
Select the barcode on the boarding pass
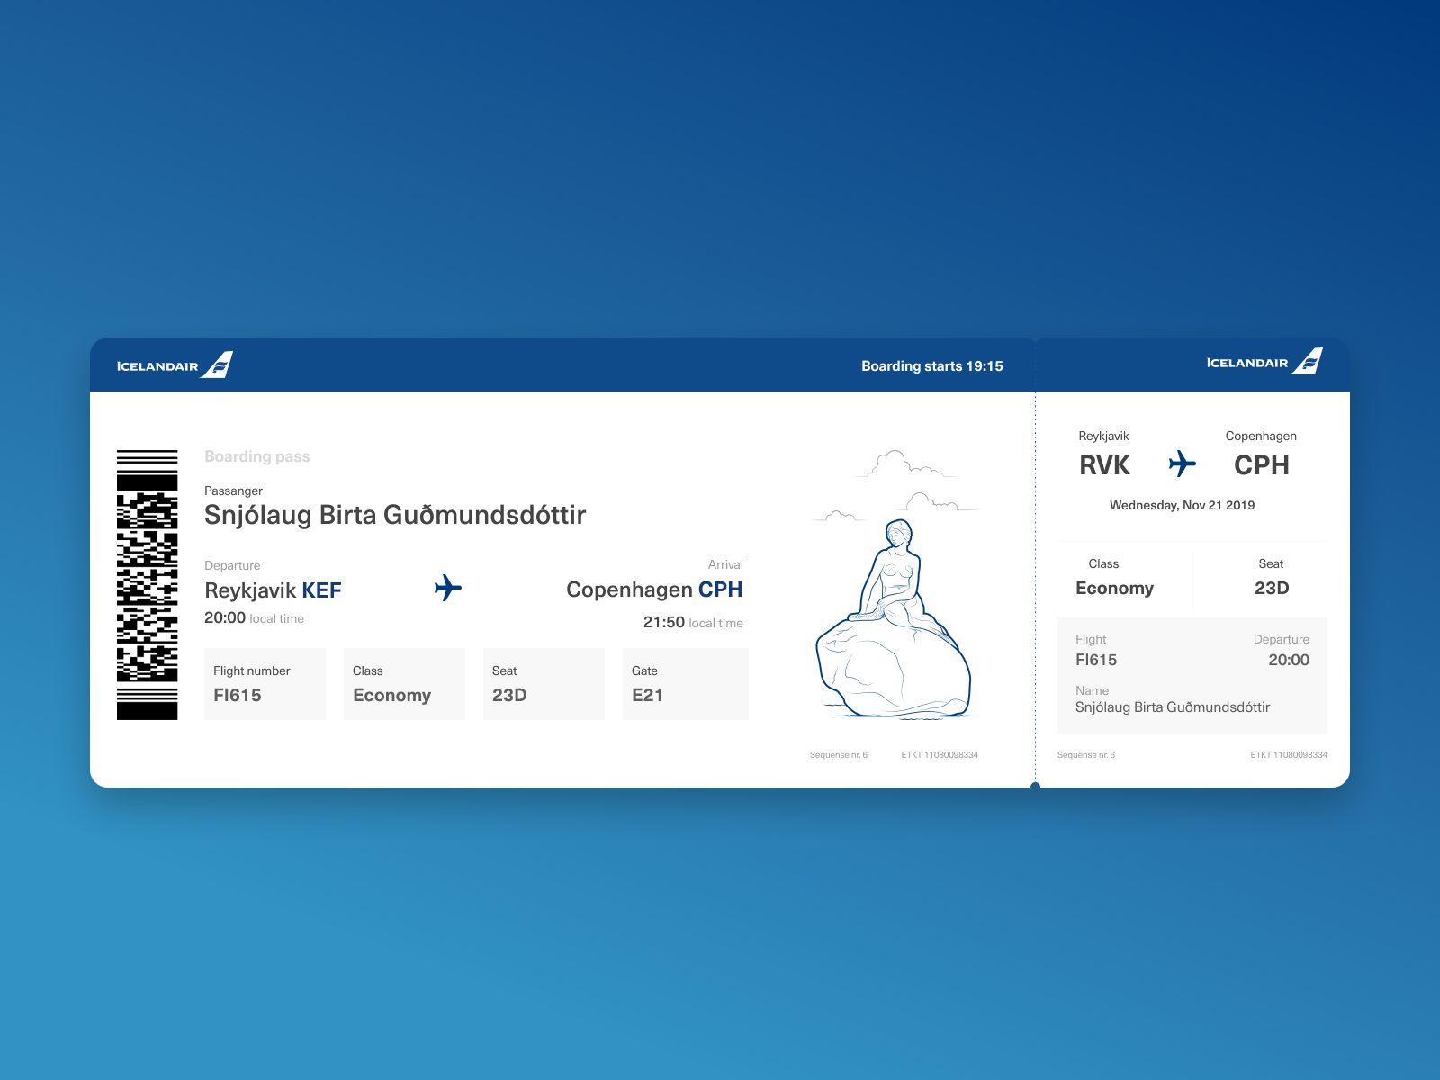coord(147,585)
